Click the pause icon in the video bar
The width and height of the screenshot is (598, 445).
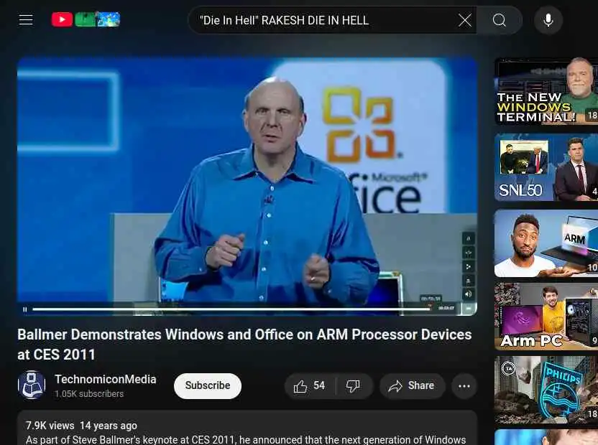(24, 309)
